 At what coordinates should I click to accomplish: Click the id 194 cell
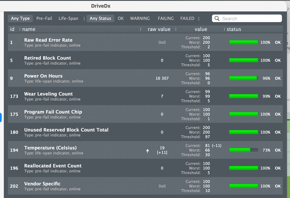coord(14,150)
